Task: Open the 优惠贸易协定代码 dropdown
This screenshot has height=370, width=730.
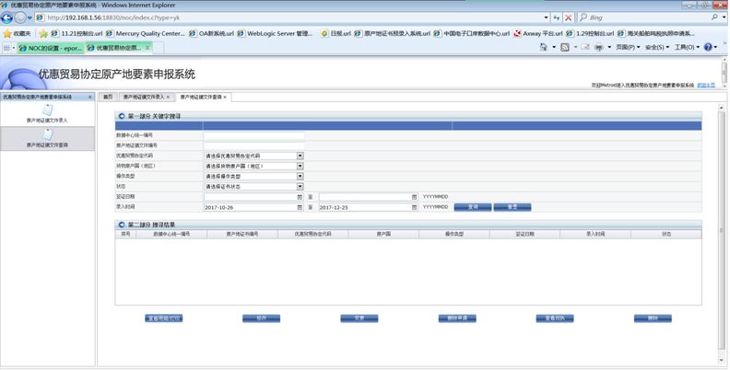Action: (x=300, y=156)
